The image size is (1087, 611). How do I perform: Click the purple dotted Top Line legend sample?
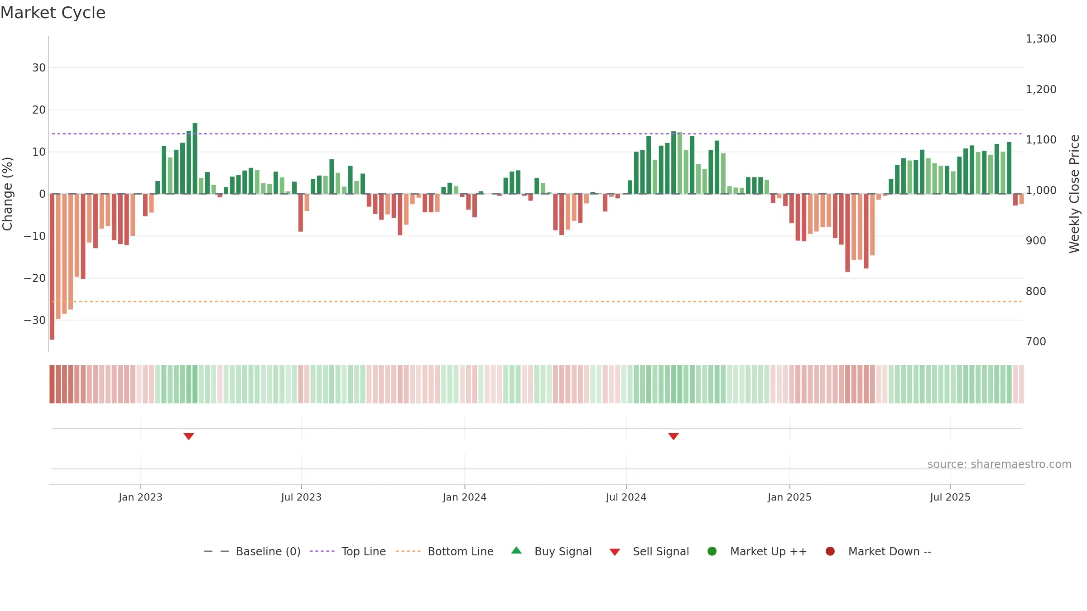coord(322,551)
